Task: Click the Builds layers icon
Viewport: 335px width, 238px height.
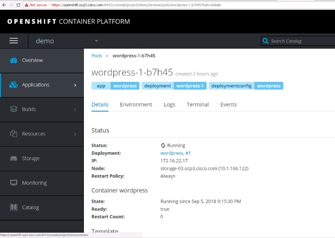Action: click(14, 109)
